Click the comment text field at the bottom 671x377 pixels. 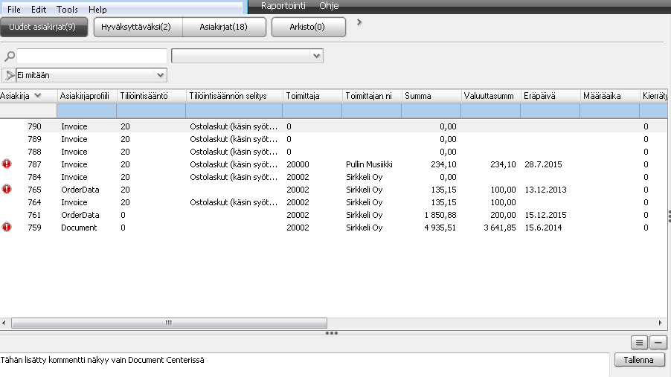(304, 364)
